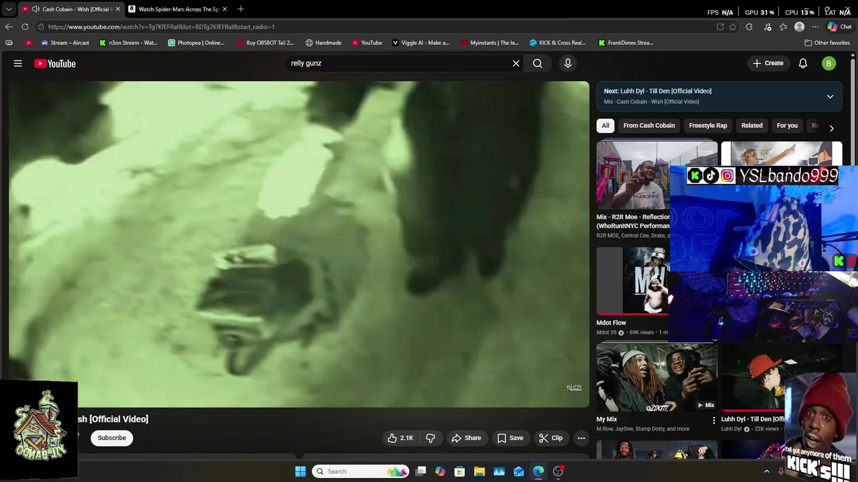The width and height of the screenshot is (858, 482).
Task: Clip the video with scissors button
Action: (551, 438)
